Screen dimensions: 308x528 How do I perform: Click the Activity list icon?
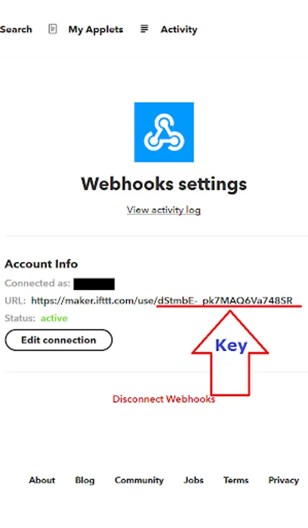[x=144, y=29]
